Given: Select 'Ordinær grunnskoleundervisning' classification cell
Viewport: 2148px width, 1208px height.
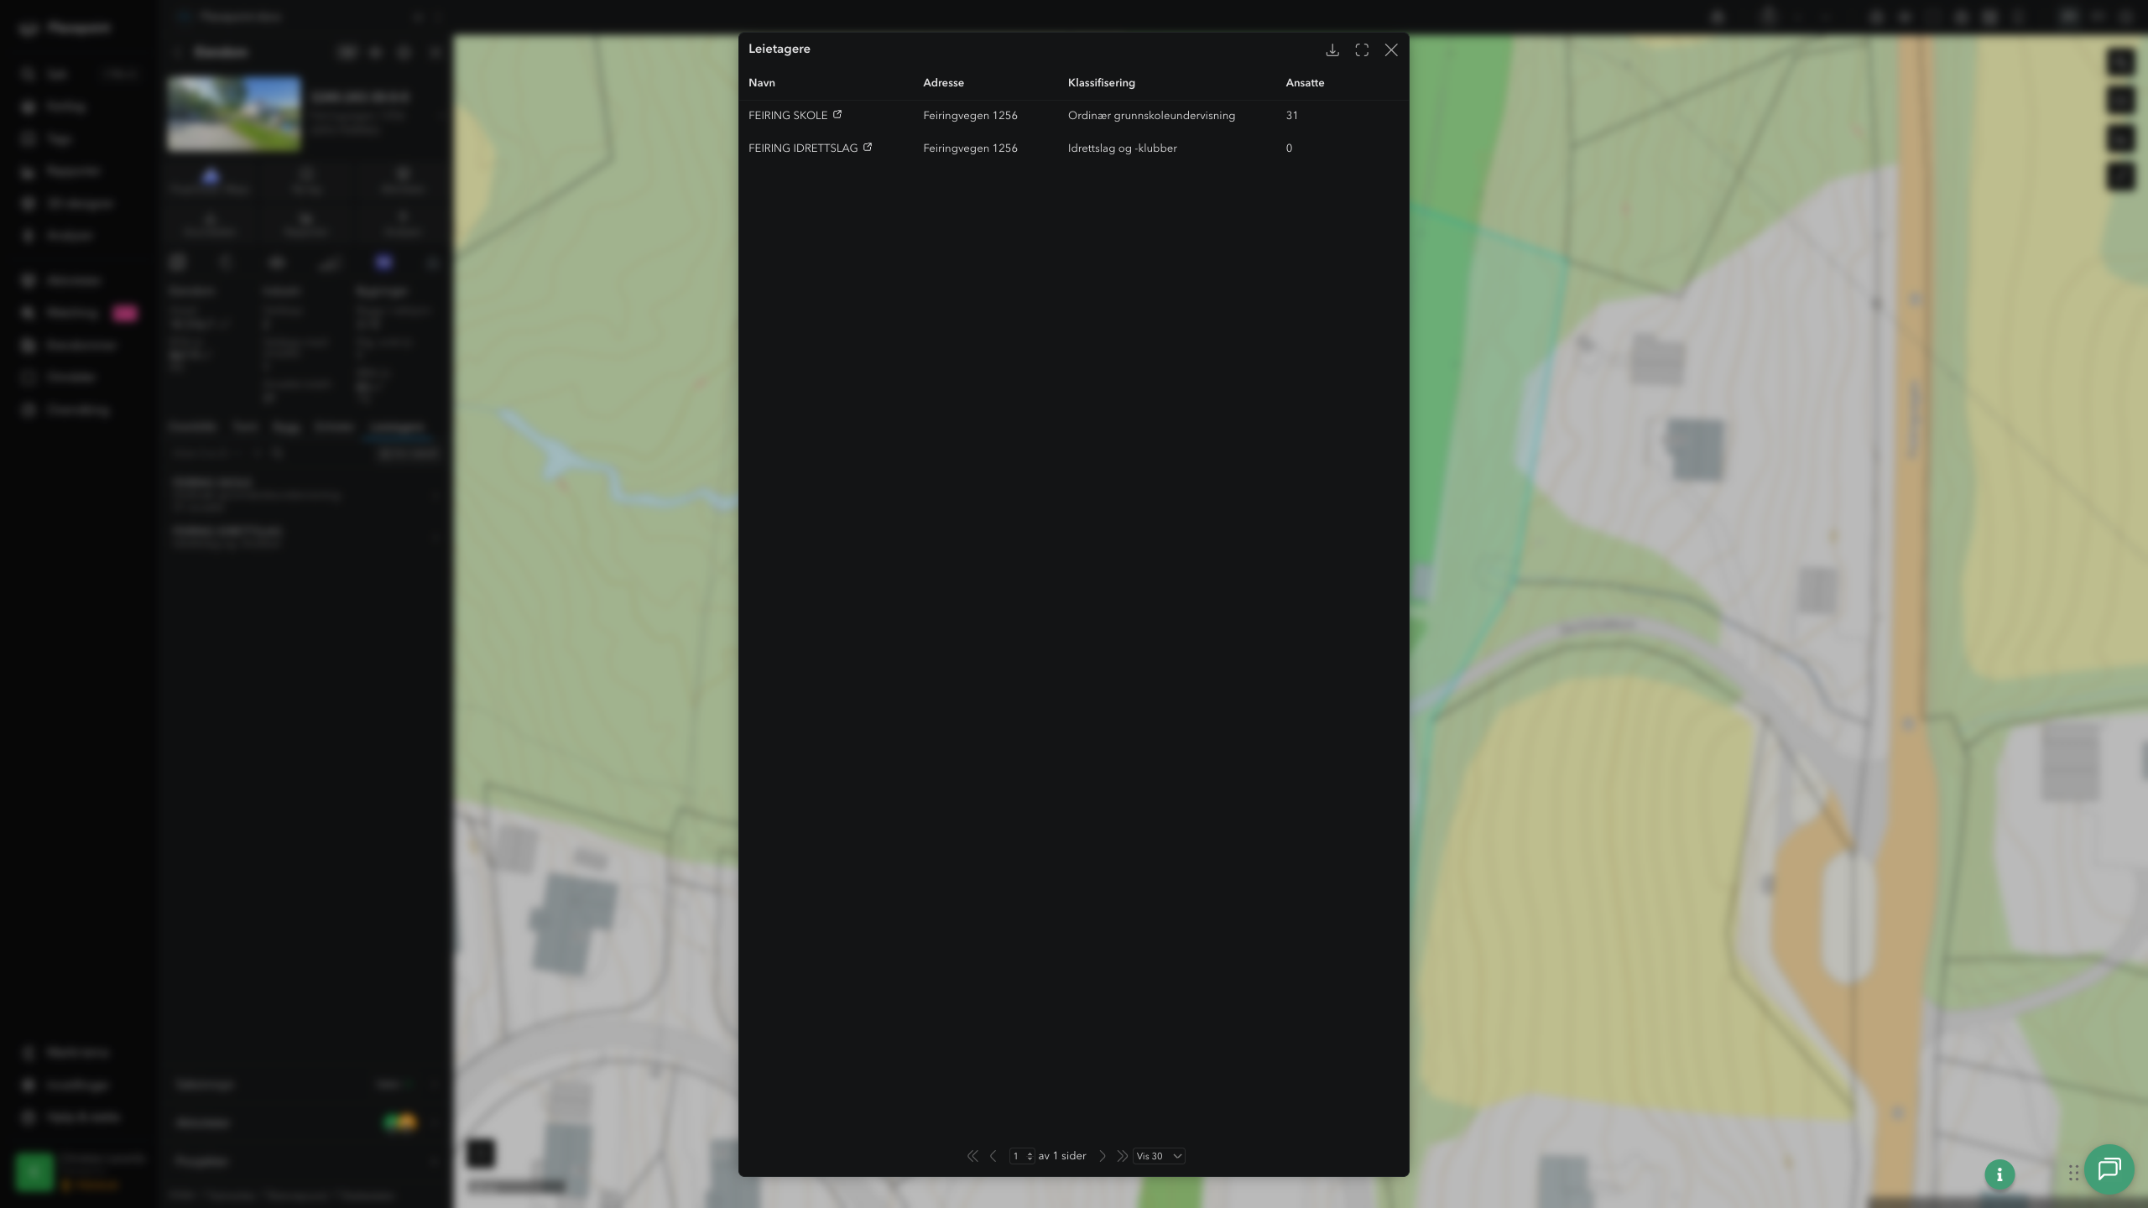Looking at the screenshot, I should 1151,116.
